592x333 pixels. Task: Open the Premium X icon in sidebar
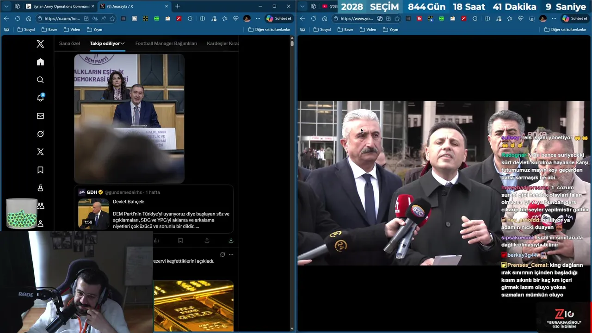pyautogui.click(x=40, y=152)
